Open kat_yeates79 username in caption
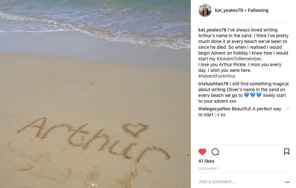This screenshot has height=188, width=296. coord(212,30)
